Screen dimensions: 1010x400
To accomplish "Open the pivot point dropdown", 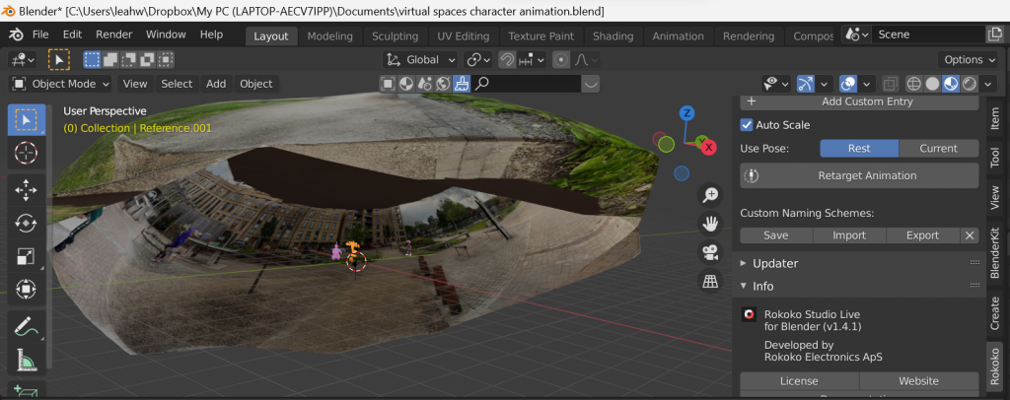I will pos(478,60).
